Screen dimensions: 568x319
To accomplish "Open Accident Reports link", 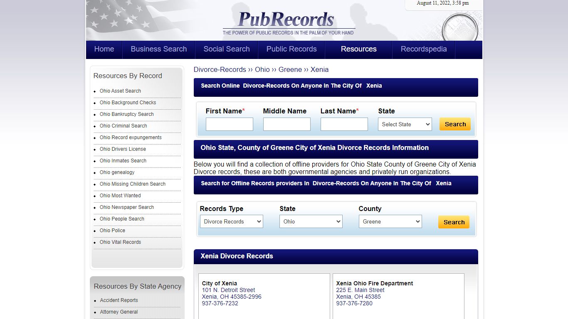I will point(119,300).
